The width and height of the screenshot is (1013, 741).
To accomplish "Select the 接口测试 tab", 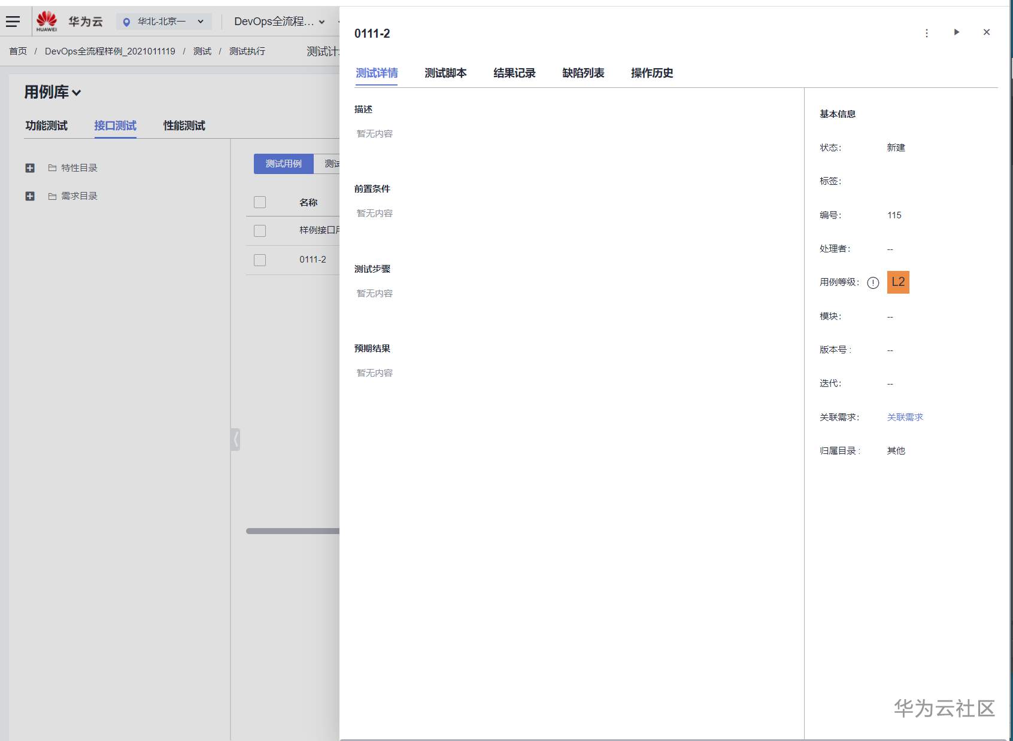I will pyautogui.click(x=115, y=126).
